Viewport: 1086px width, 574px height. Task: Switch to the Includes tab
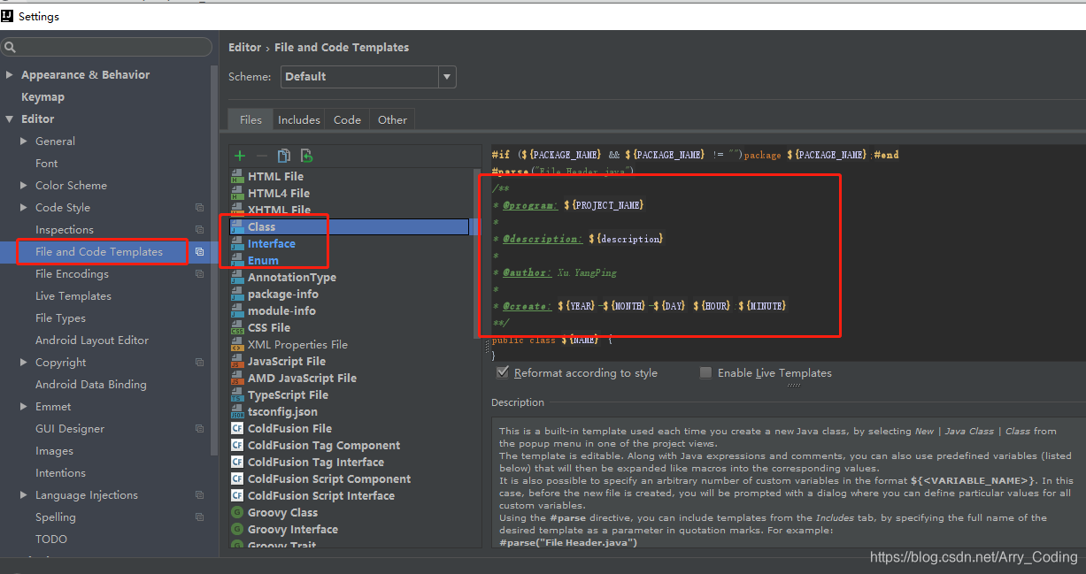coord(299,119)
